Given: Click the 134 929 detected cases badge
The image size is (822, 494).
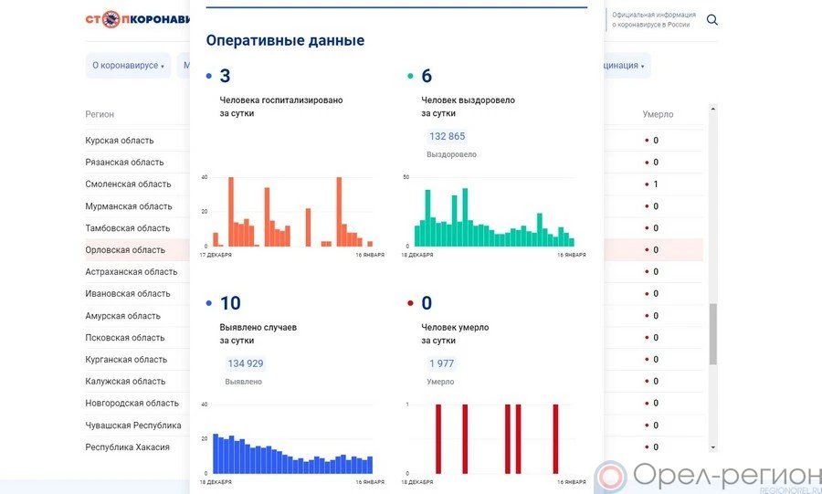Looking at the screenshot, I should [244, 363].
